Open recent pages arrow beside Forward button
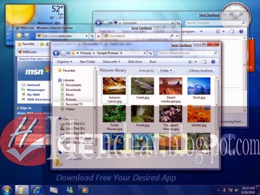260x195 pixels. [x=69, y=53]
